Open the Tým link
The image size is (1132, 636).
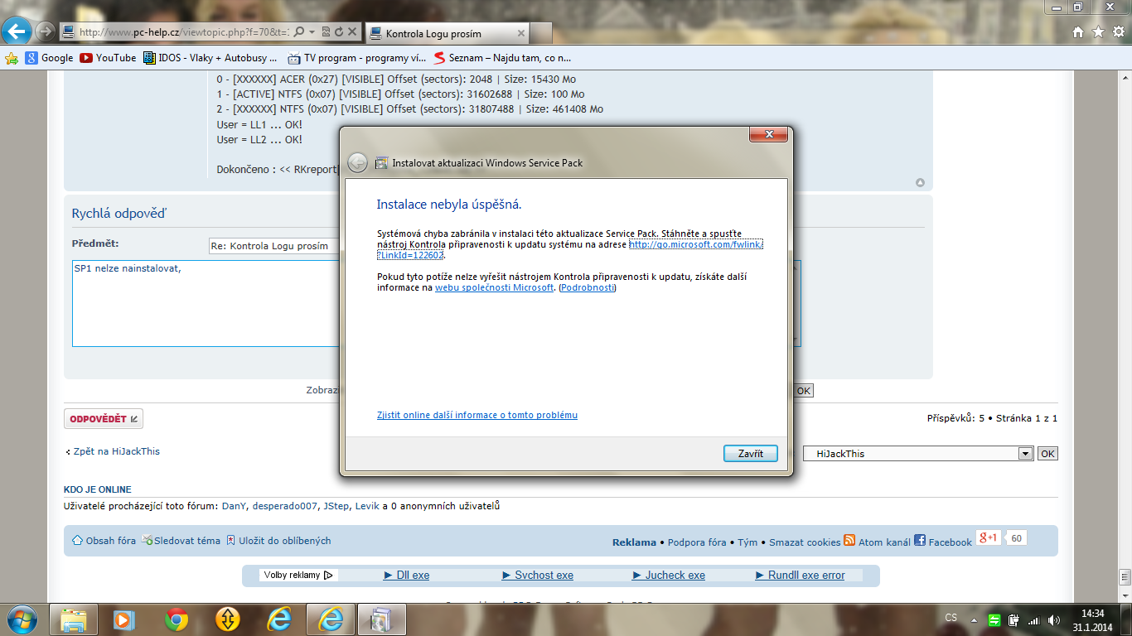[x=747, y=542]
